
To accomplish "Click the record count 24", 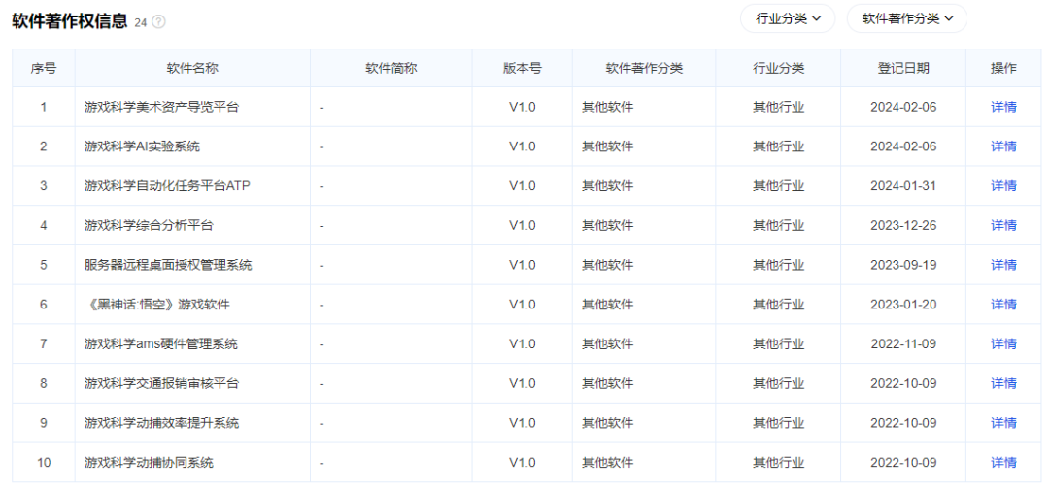I will [x=140, y=22].
